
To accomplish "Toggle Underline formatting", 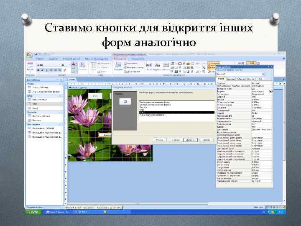I will (x=46, y=70).
